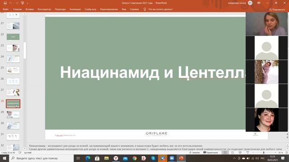Undo the last action
Screen dimensions: 289x162
pos(11,3)
